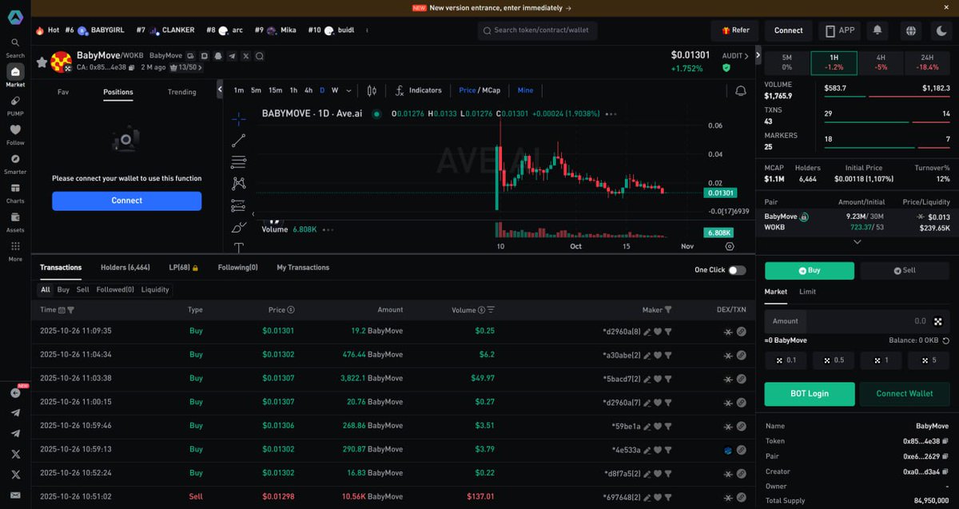Favorite BabyMove with the star icon

(x=42, y=62)
